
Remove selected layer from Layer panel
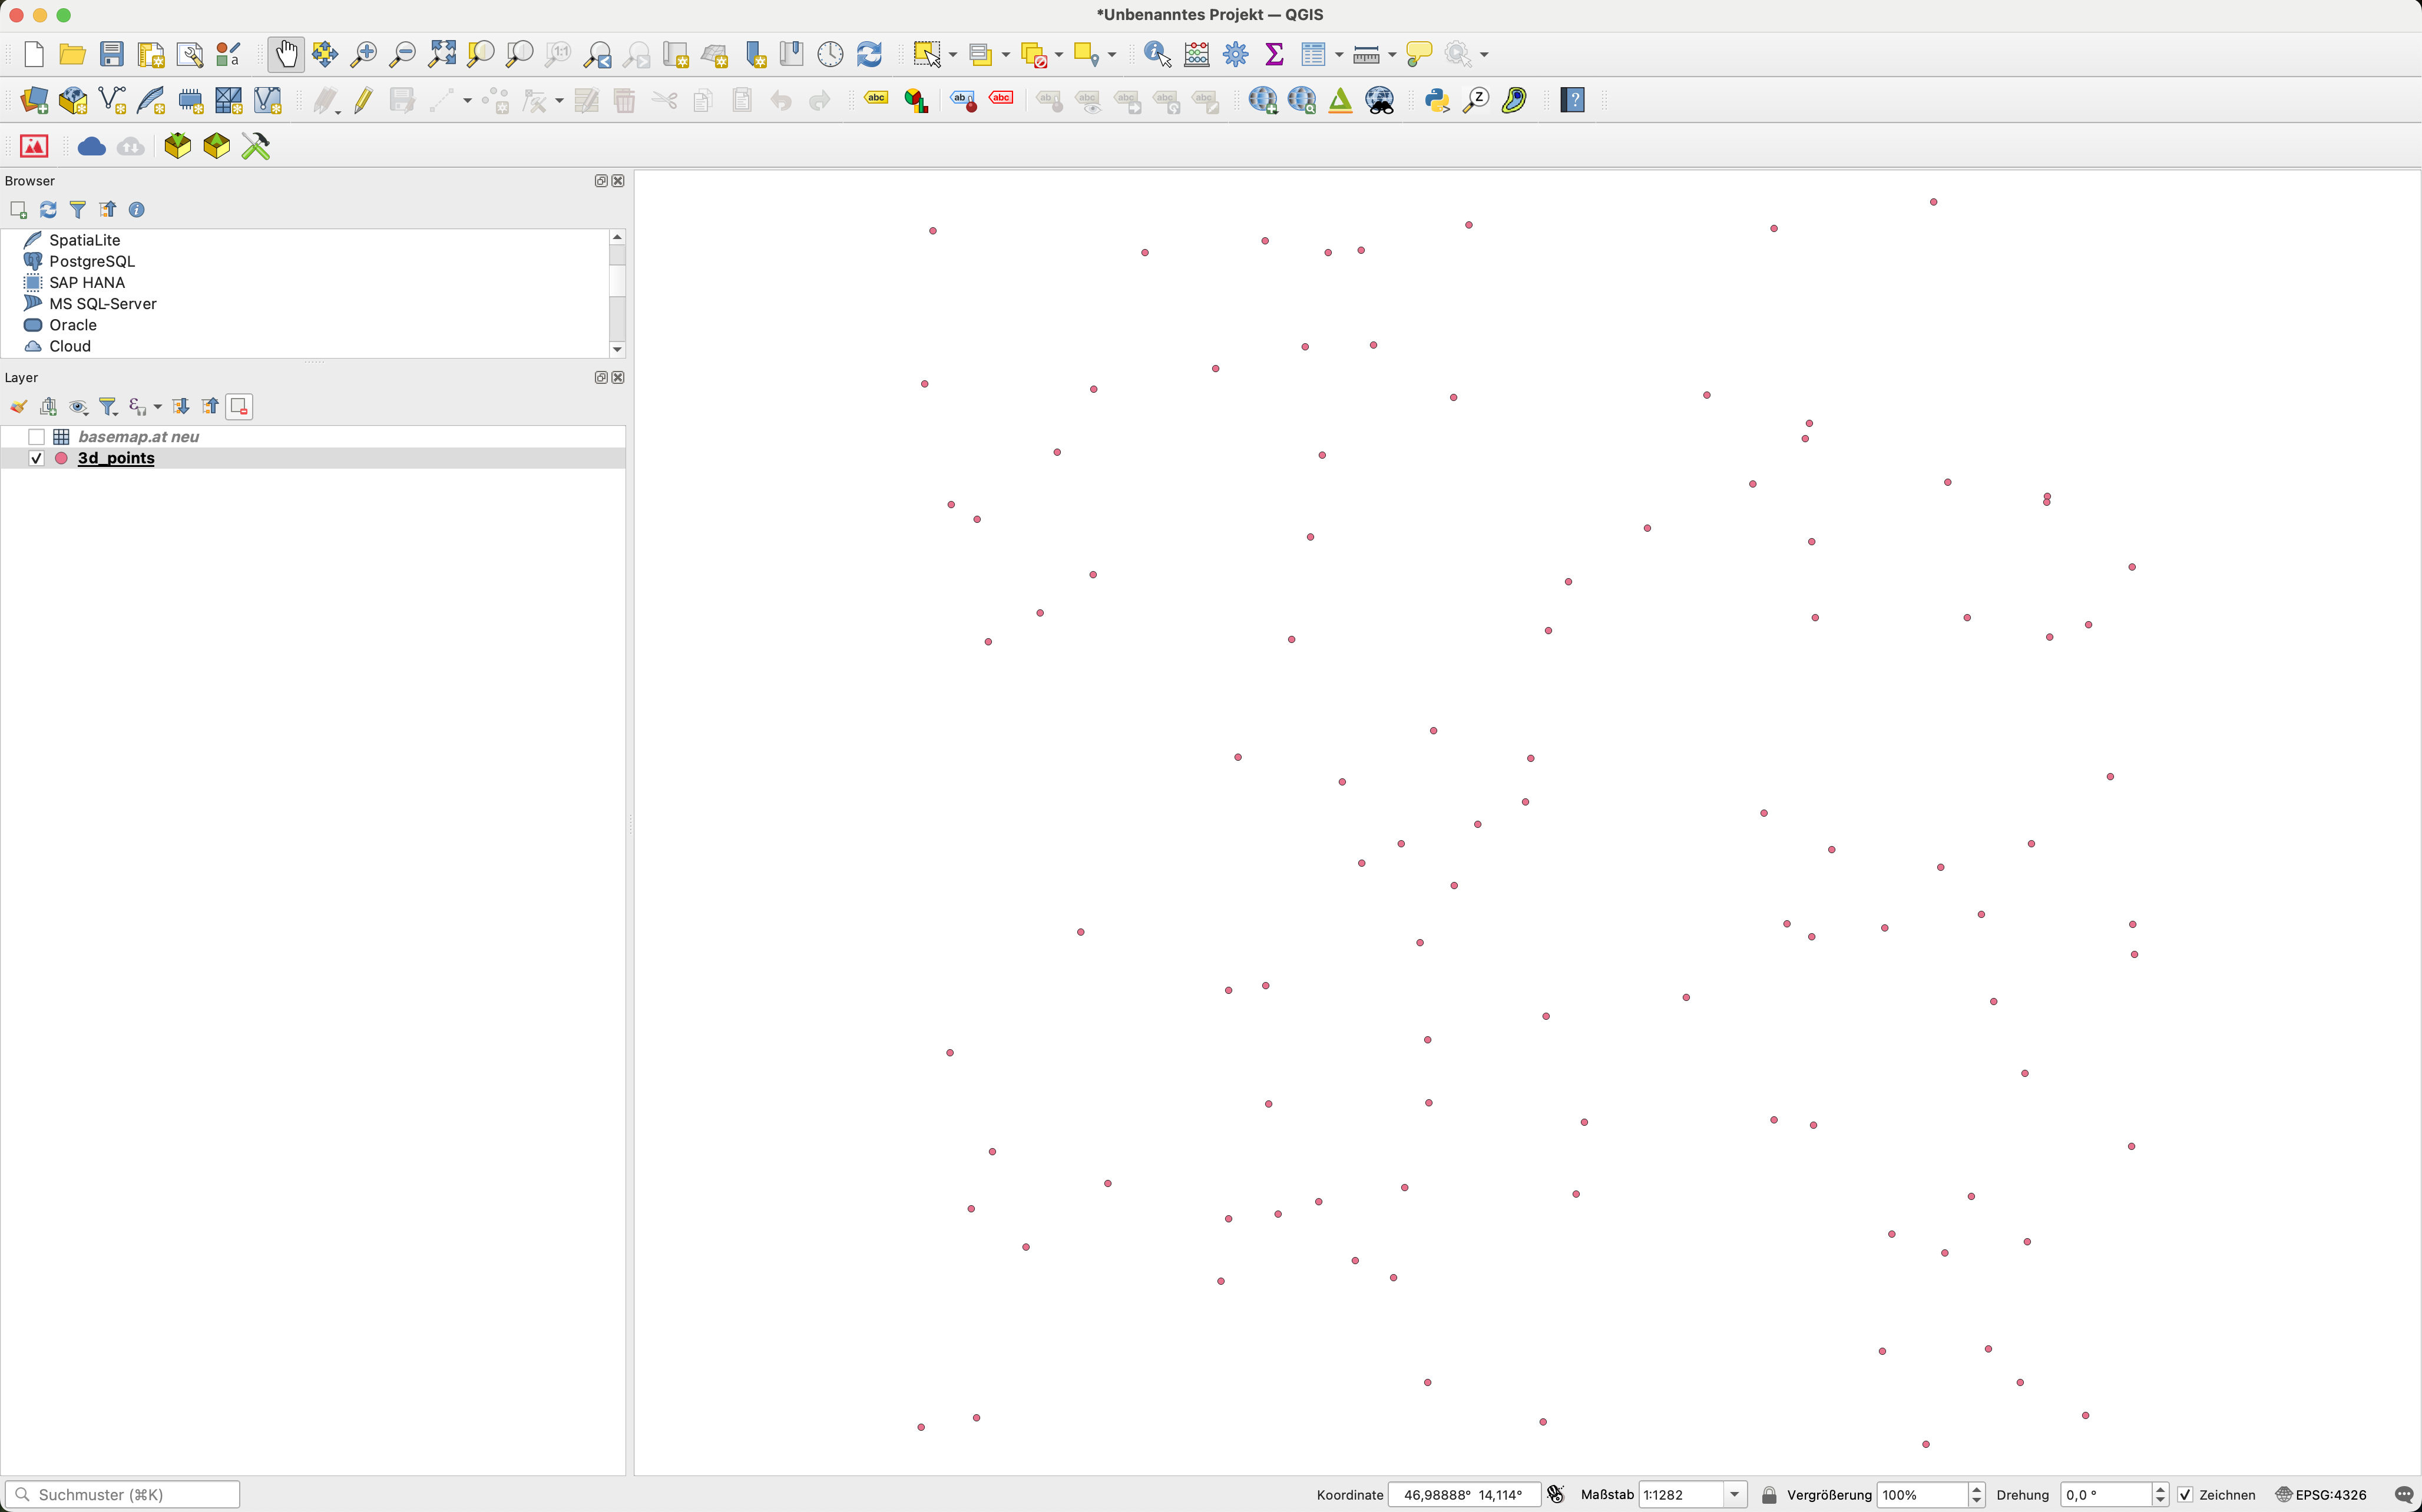239,406
